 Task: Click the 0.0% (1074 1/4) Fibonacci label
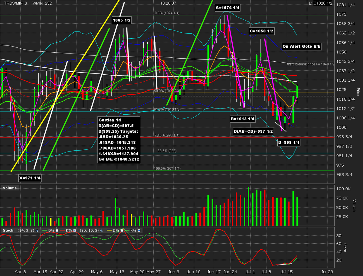pyautogui.click(x=167, y=13)
